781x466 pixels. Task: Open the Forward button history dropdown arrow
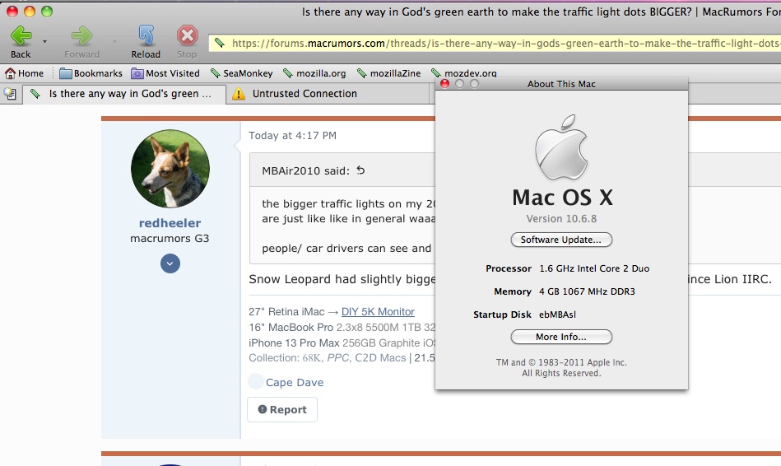[114, 42]
